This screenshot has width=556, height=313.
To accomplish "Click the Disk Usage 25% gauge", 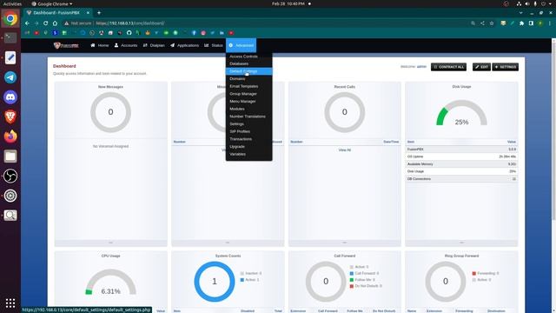I will pos(461,113).
